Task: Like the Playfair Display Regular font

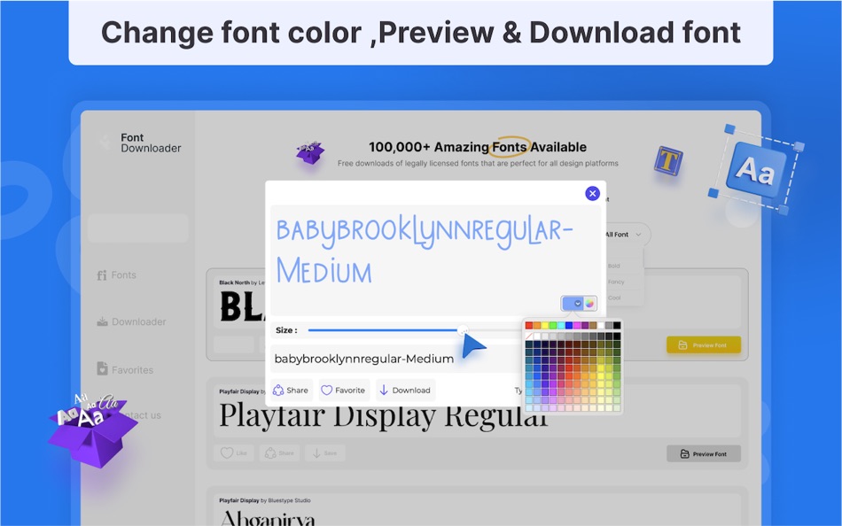Action: click(x=234, y=453)
